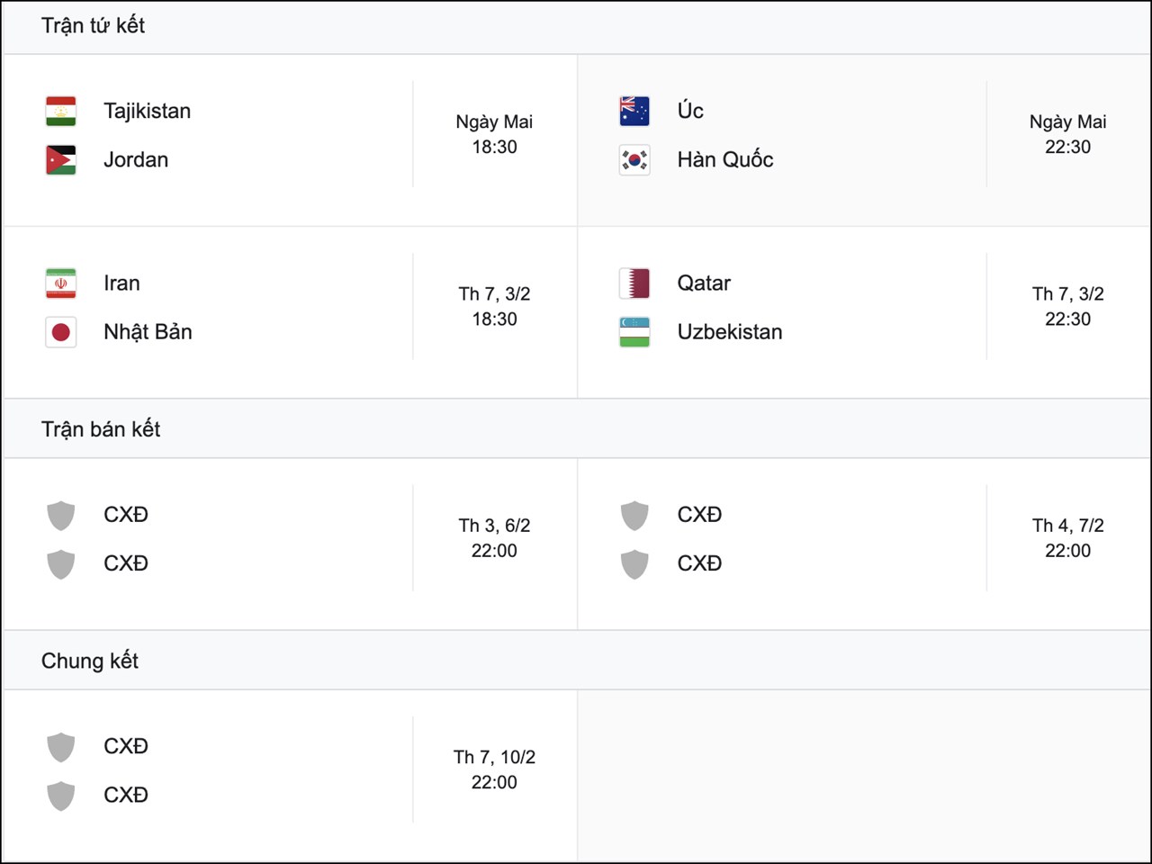1152x864 pixels.
Task: Click the Iran flag icon
Action: tap(61, 283)
